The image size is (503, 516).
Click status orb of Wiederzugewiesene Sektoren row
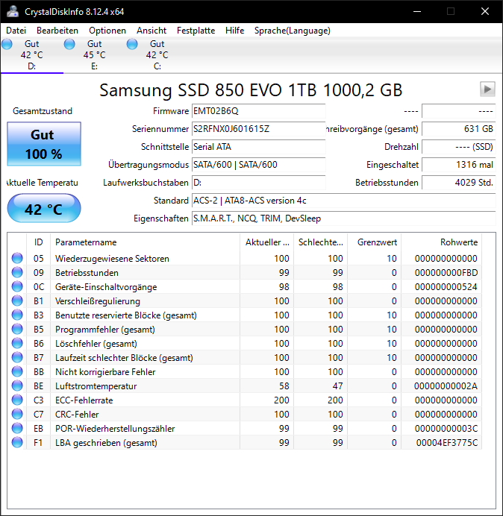click(17, 258)
